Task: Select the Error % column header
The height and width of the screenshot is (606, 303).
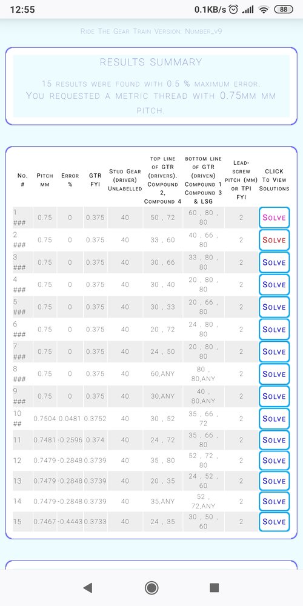Action: pyautogui.click(x=70, y=180)
